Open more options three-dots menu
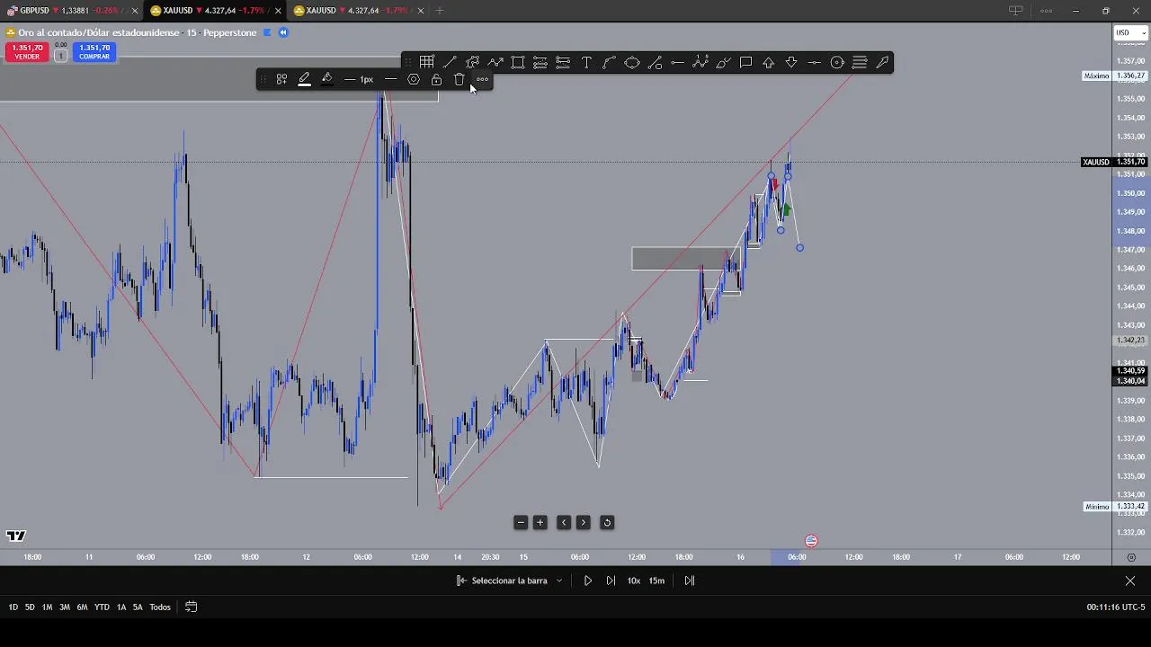Screen dimensions: 1151x647 click(482, 79)
